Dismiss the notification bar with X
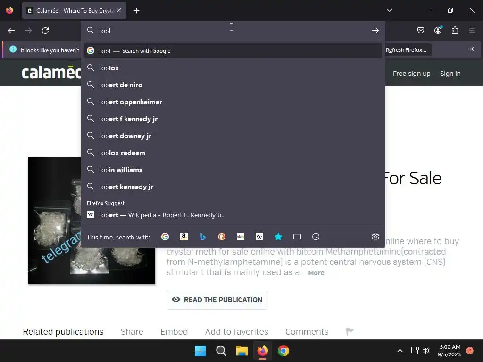 pos(471,49)
